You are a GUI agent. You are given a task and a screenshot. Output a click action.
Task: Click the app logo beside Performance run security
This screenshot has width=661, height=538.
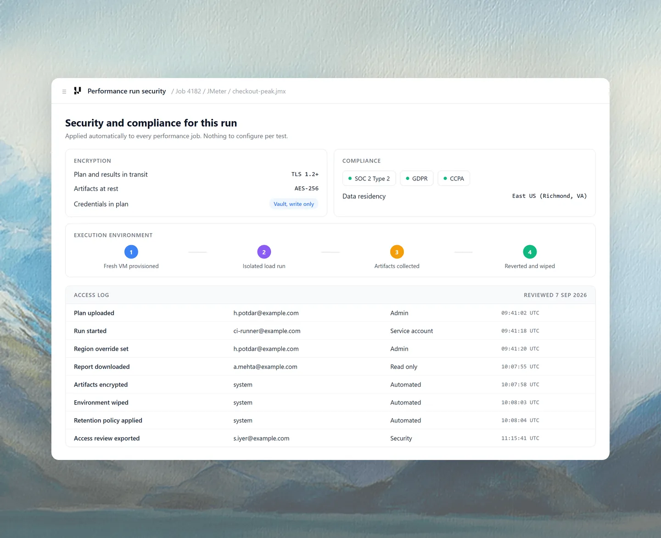[78, 91]
